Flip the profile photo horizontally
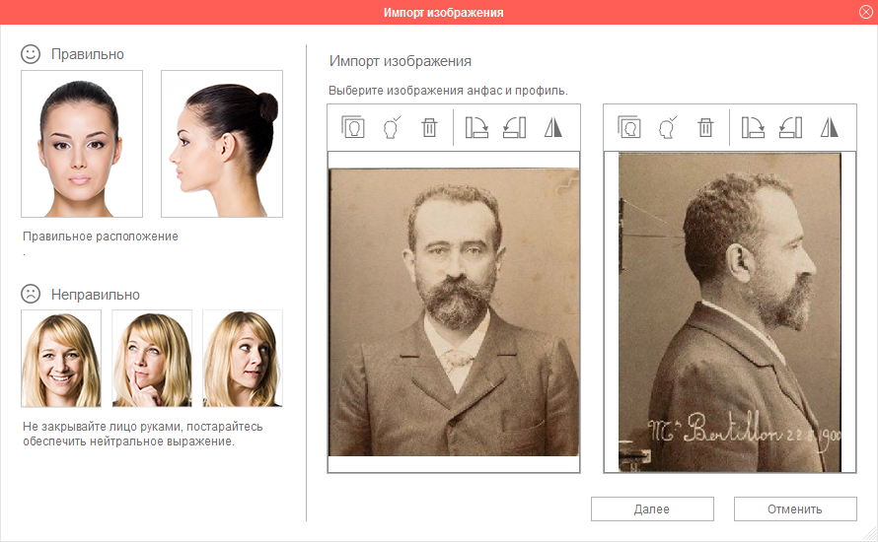The height and width of the screenshot is (542, 878). 829,127
